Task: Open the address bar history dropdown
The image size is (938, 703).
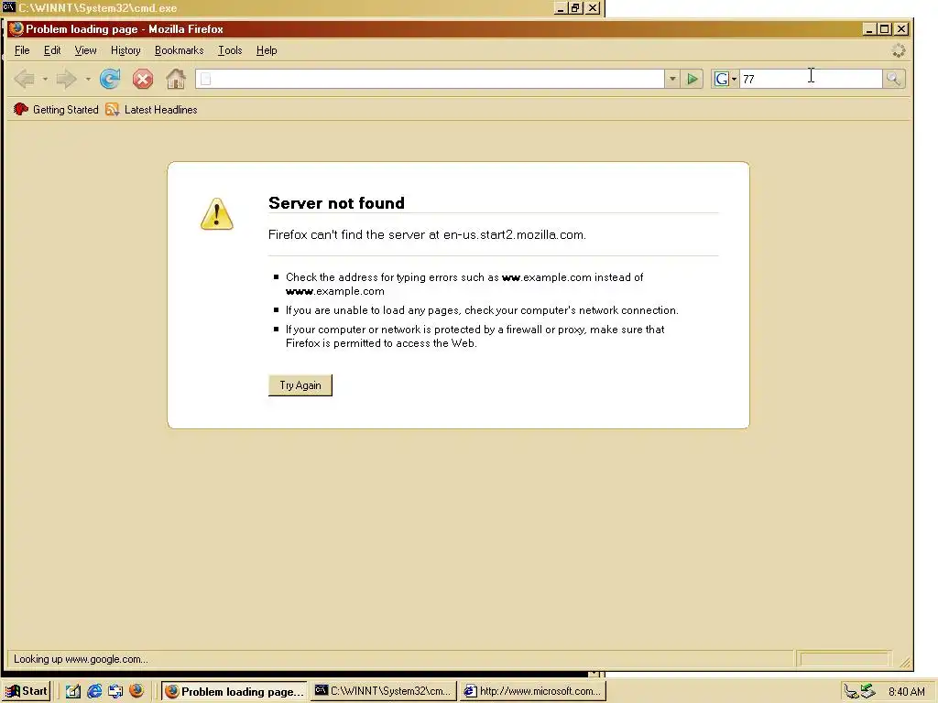Action: click(672, 79)
